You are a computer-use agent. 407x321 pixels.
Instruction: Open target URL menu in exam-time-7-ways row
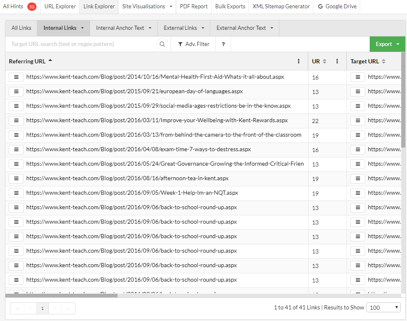pyautogui.click(x=358, y=150)
